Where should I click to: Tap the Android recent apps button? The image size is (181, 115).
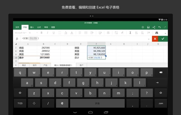coord(106,112)
